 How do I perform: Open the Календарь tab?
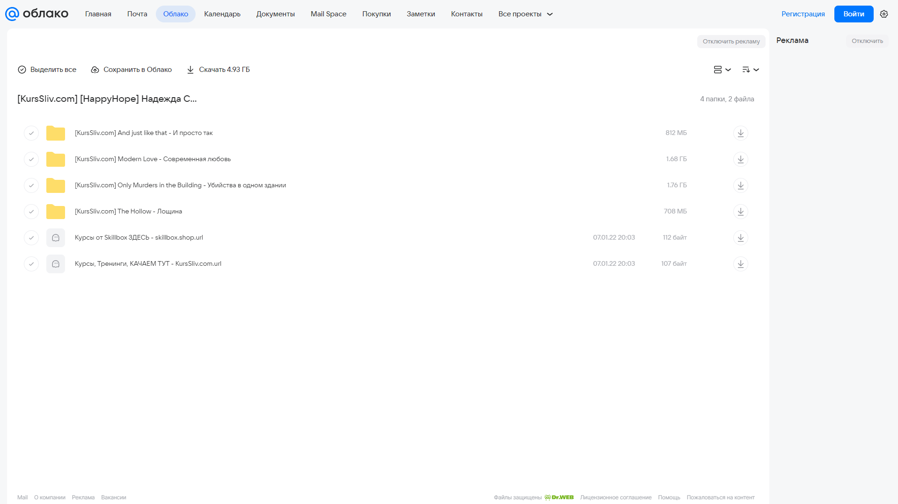click(x=222, y=14)
